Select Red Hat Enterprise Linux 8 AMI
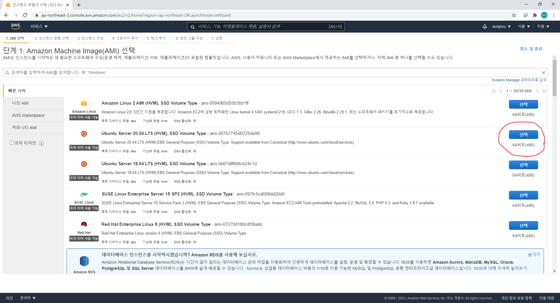The width and height of the screenshot is (560, 303). click(x=524, y=226)
